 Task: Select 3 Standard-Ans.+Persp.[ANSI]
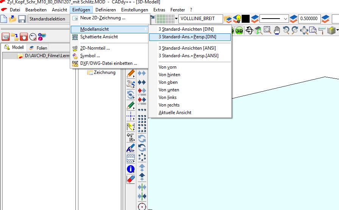pos(190,56)
